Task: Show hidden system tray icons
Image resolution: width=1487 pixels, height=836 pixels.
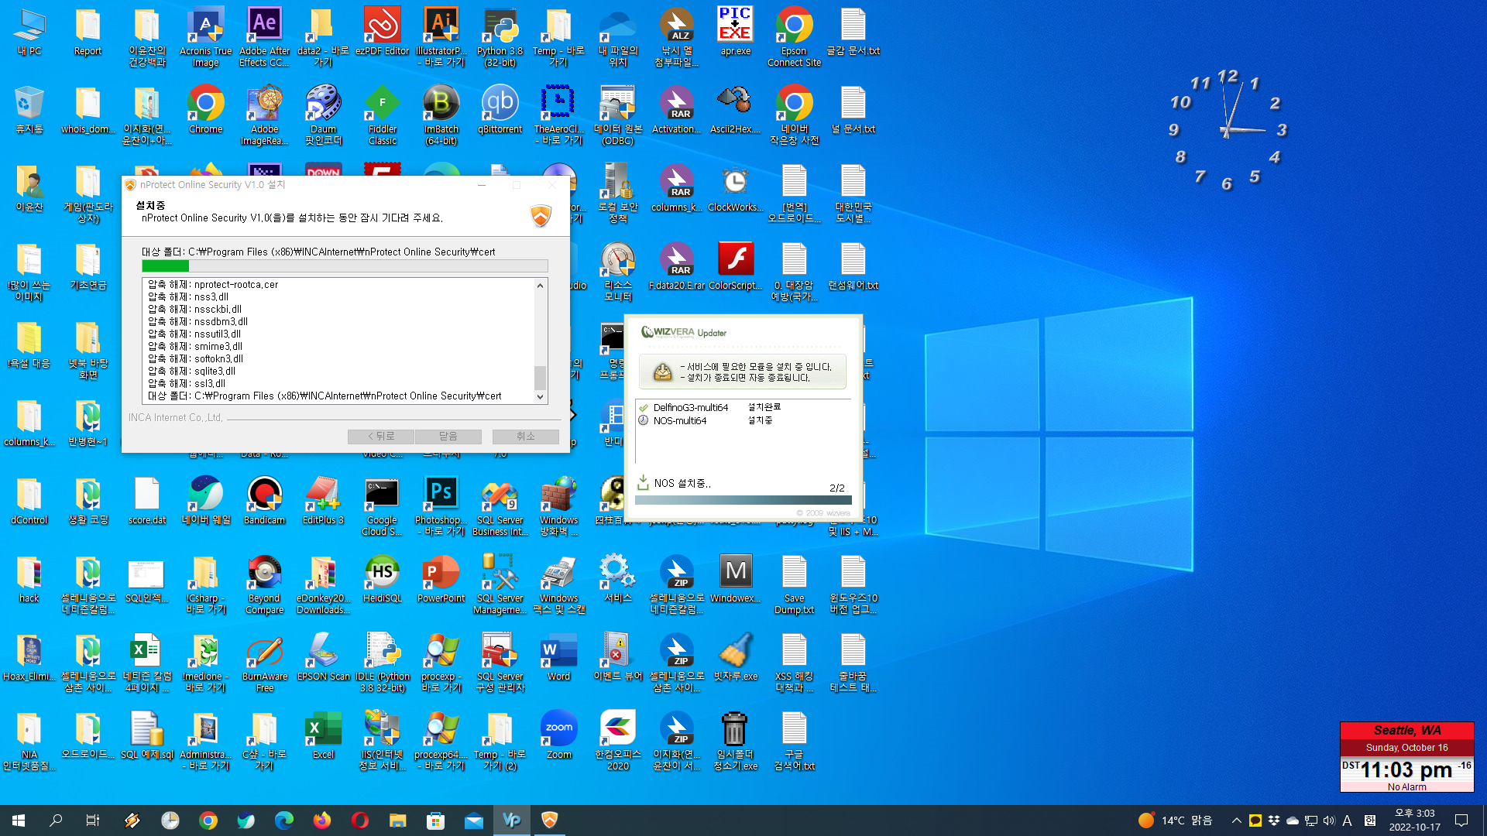Action: click(x=1236, y=821)
